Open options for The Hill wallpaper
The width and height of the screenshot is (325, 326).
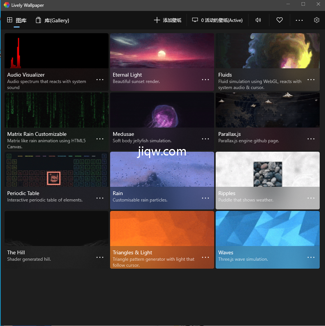(x=100, y=257)
